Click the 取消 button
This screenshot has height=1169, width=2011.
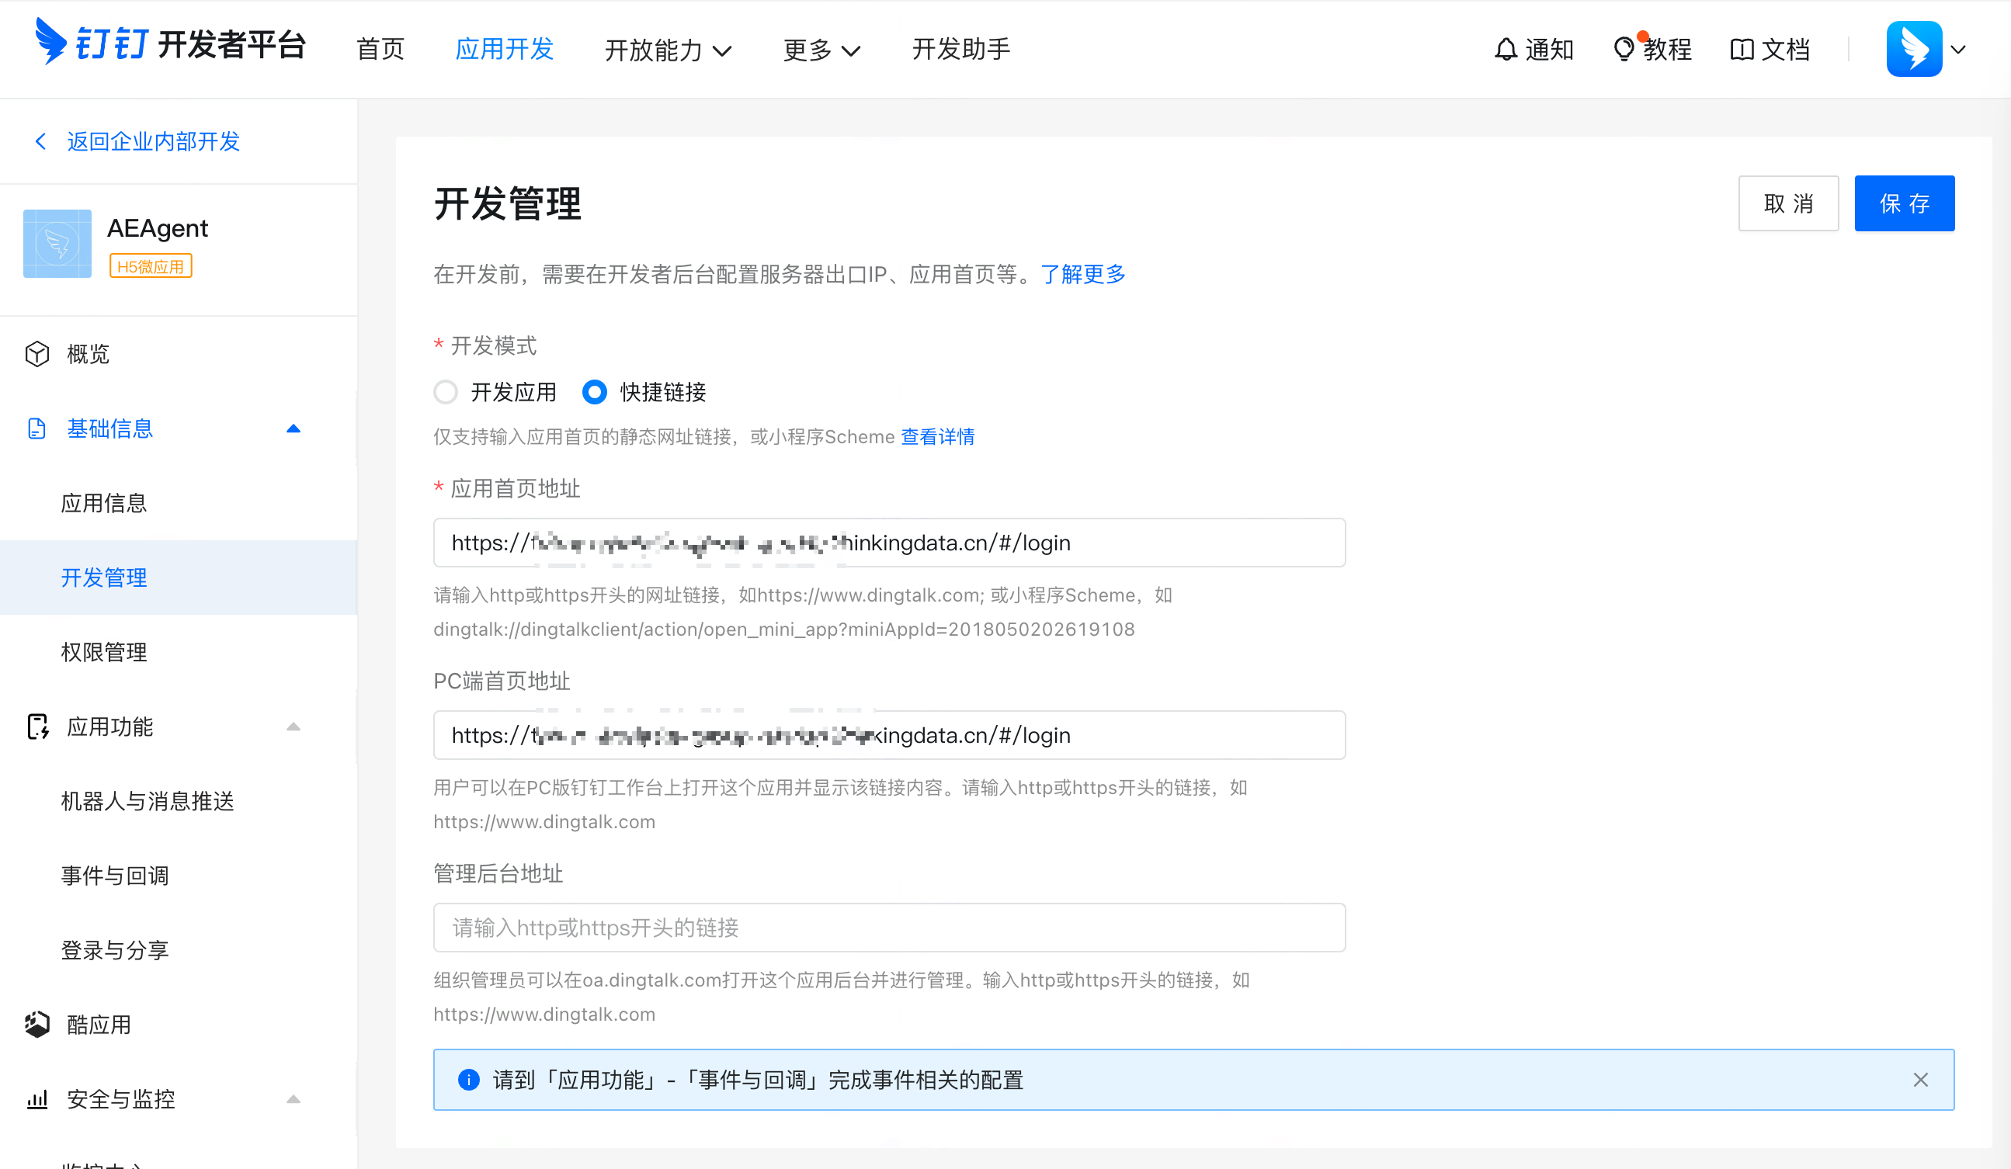(x=1788, y=203)
